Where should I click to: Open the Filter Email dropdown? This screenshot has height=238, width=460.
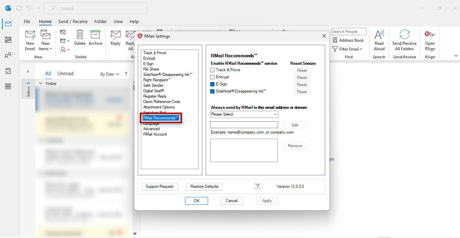point(347,49)
